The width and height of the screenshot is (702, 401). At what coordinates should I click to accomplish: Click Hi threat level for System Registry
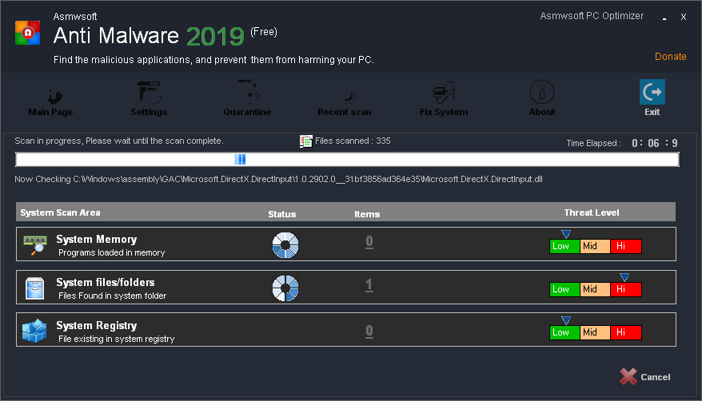click(x=626, y=332)
